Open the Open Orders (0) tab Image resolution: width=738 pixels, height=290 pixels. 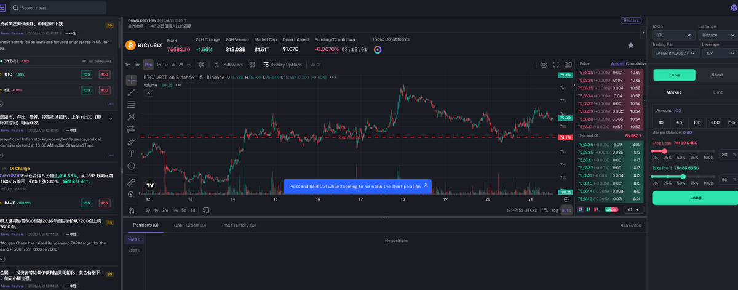pos(190,225)
